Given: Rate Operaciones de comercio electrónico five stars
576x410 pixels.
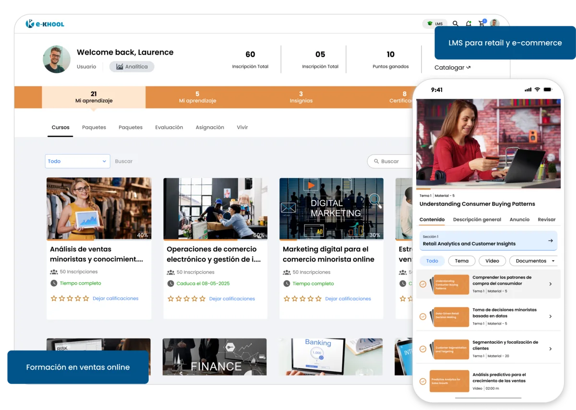Looking at the screenshot, I should [202, 298].
